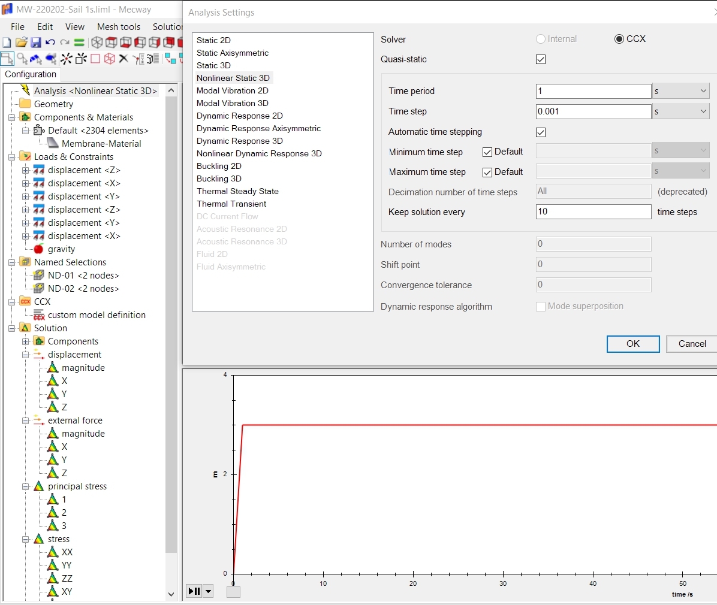Activate the select nodes tool with red dot
The image size is (717, 605).
[67, 59]
